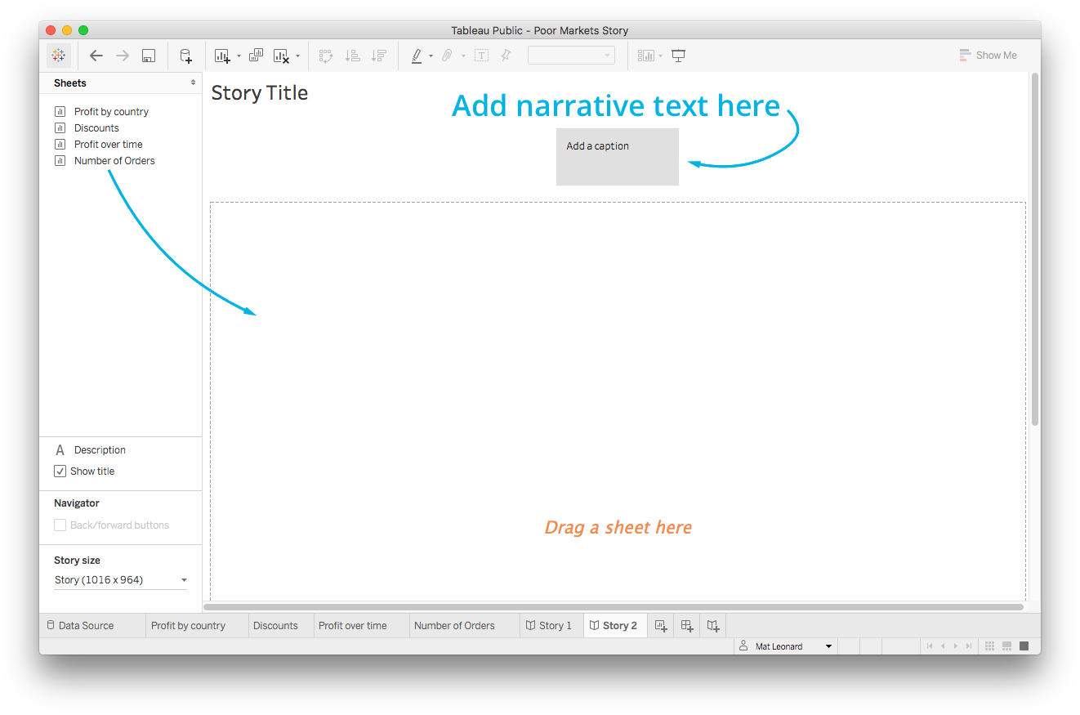Expand the new worksheet dropdown arrow

click(239, 56)
